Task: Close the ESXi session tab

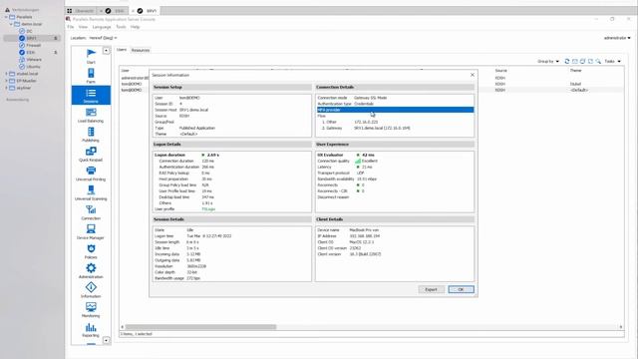Action: 101,11
